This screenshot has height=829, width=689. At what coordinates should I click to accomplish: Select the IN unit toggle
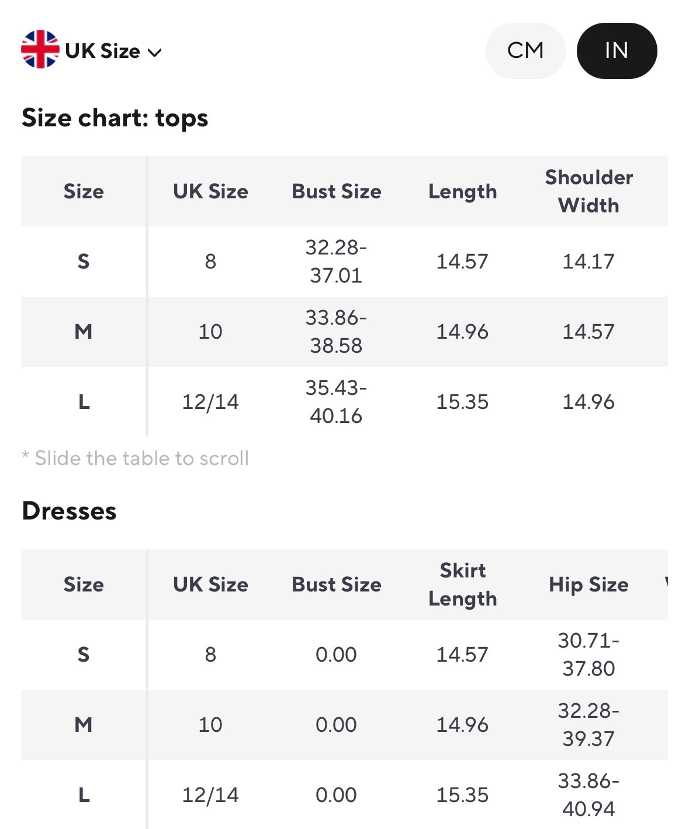[616, 51]
